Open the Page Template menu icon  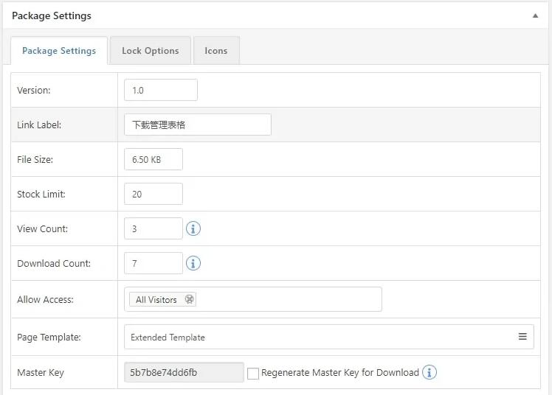(x=522, y=337)
